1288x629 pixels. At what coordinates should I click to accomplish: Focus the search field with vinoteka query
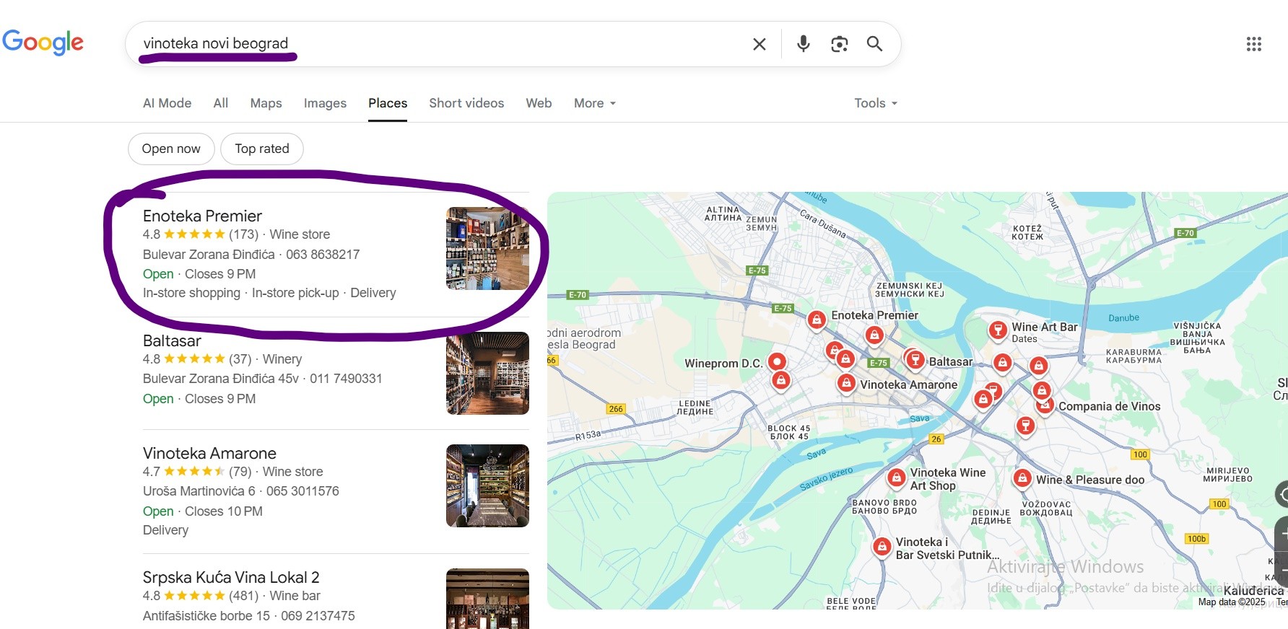pyautogui.click(x=440, y=44)
